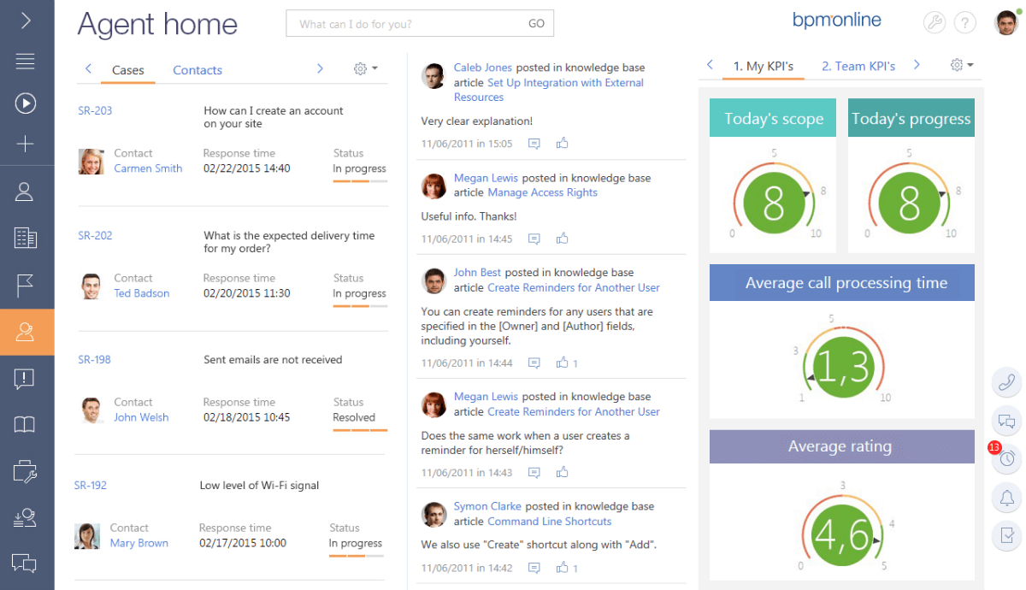Image resolution: width=1026 pixels, height=590 pixels.
Task: Open the phone call panel icon
Action: tap(1007, 382)
